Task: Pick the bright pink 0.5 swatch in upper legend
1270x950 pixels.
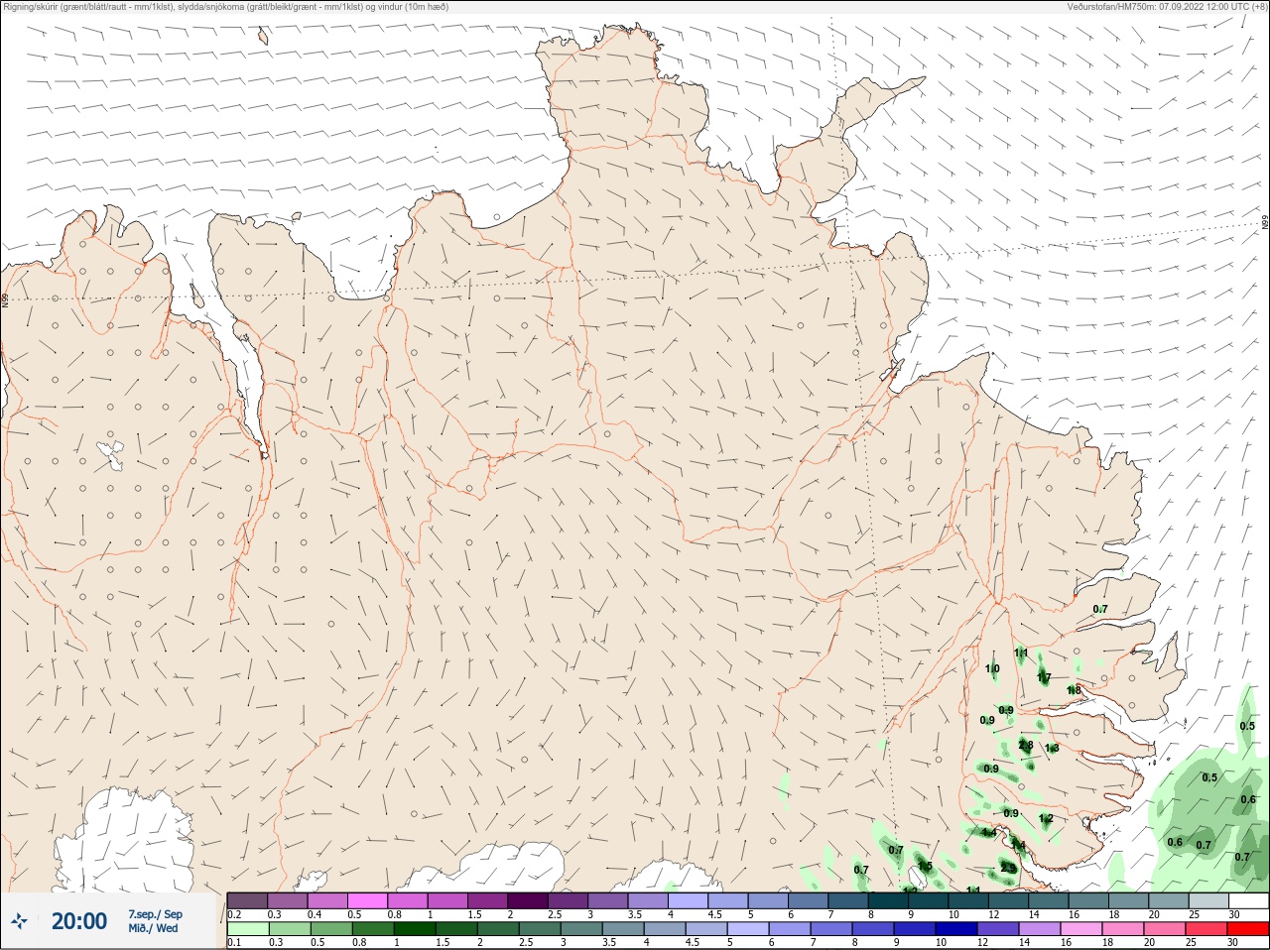Action: pos(368,900)
